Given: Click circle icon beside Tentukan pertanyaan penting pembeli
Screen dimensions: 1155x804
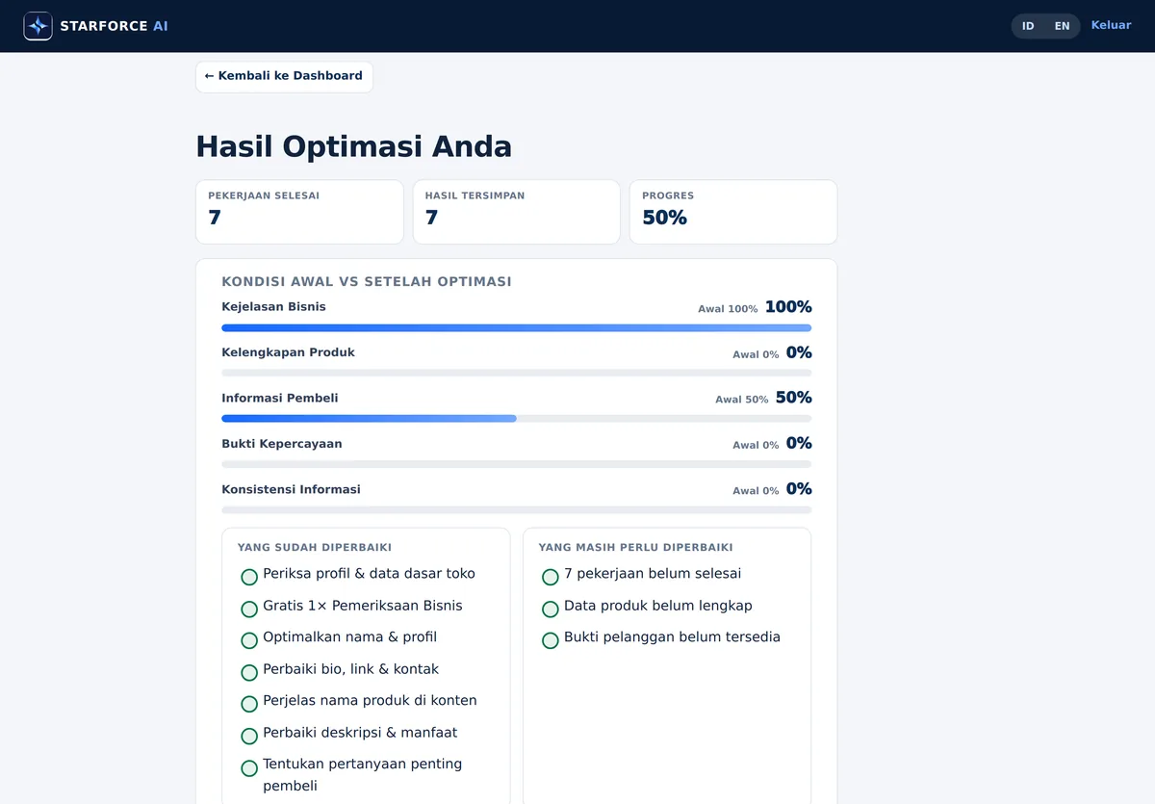Looking at the screenshot, I should tap(249, 767).
